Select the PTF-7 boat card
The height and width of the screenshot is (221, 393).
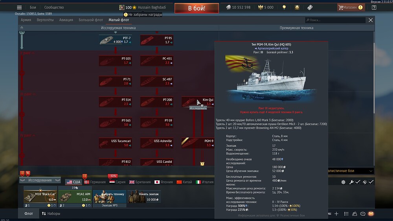click(115, 40)
